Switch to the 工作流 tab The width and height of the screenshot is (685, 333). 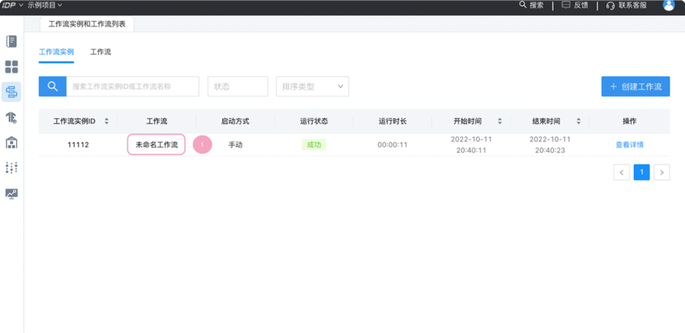click(x=101, y=52)
